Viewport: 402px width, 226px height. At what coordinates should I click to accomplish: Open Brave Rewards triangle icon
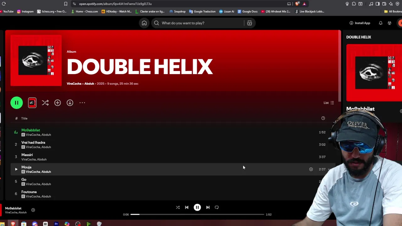304,4
